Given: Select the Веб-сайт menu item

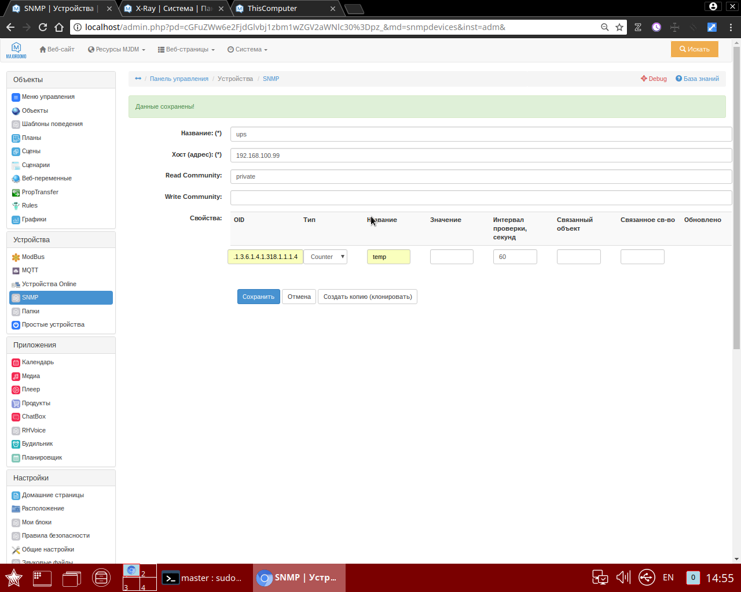Looking at the screenshot, I should [56, 49].
